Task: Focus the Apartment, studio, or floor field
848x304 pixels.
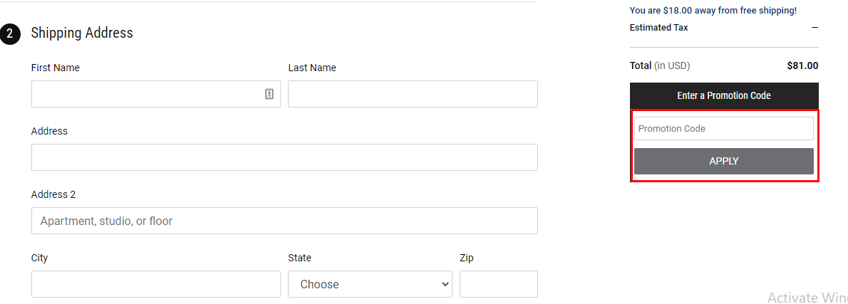Action: [284, 221]
